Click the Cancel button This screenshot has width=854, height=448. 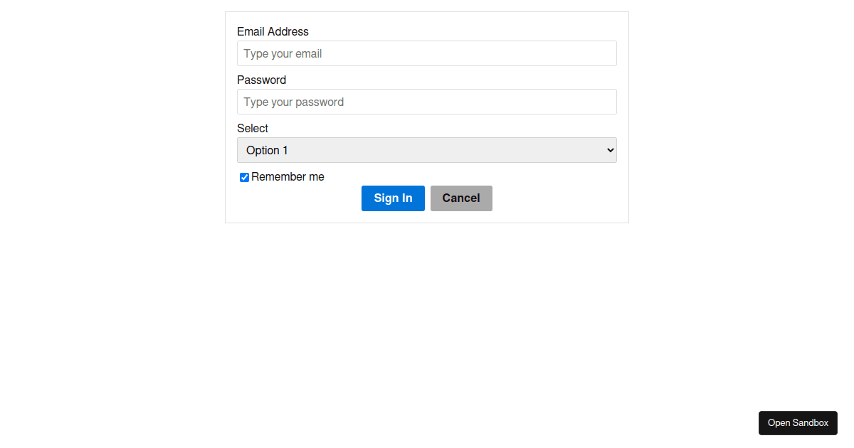coord(461,198)
